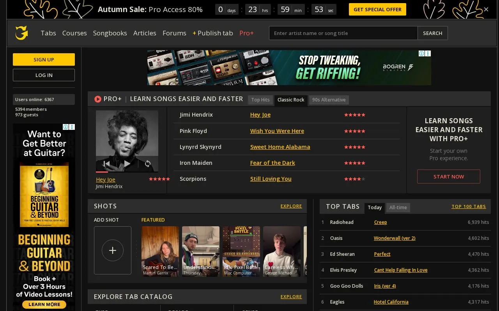Visit the Forums section
499x311 pixels.
point(174,33)
